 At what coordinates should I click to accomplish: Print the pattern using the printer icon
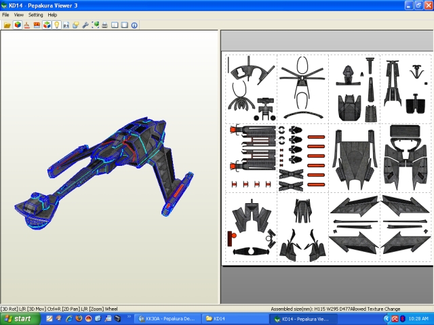point(104,25)
